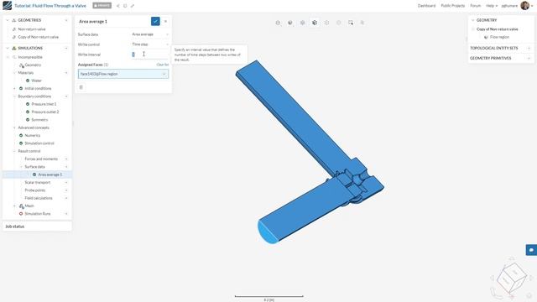Image resolution: width=537 pixels, height=302 pixels.
Task: Click zoom-to-fit icon in viewer toolbar
Action: 278,23
